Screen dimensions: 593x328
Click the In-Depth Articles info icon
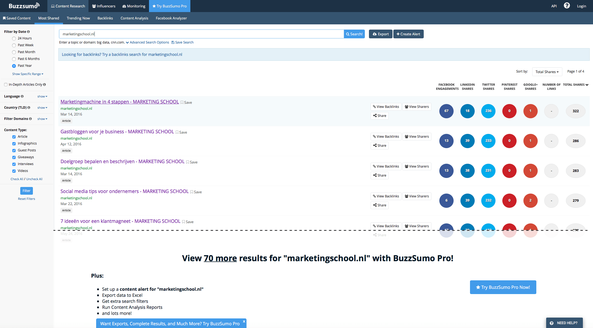point(44,85)
